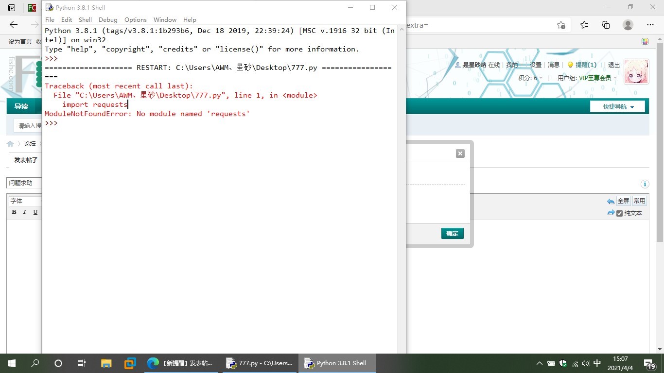The width and height of the screenshot is (664, 373).
Task: Open File Explorer from taskbar
Action: (106, 363)
